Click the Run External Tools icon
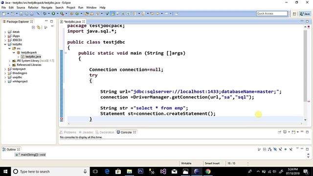 click(62, 14)
